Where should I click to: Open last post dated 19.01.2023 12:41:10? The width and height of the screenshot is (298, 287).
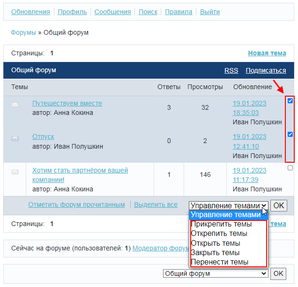[249, 142]
